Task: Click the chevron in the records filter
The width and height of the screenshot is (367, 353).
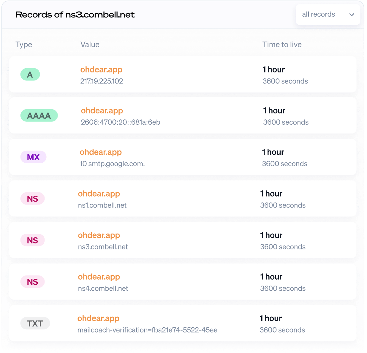Action: pyautogui.click(x=352, y=14)
